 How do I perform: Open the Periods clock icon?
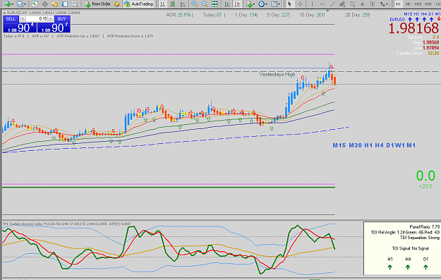(x=262, y=4)
